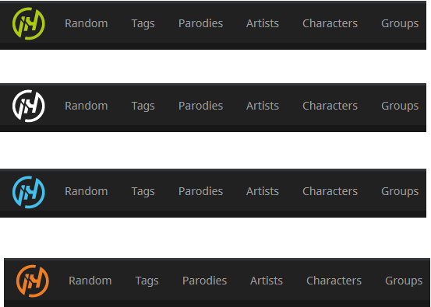431x307 pixels.
Task: Choose Random in the white-logo navbar
Action: click(87, 106)
